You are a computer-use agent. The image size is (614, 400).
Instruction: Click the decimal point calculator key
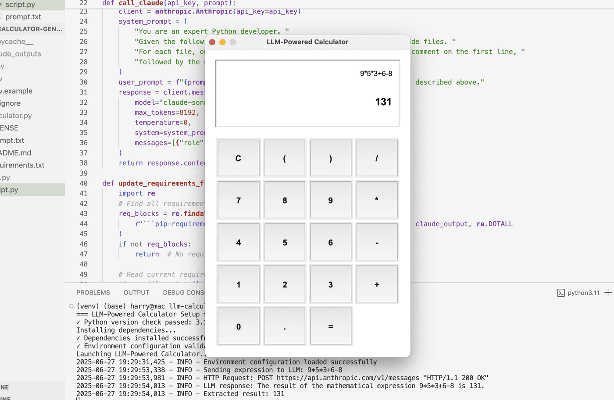click(285, 326)
